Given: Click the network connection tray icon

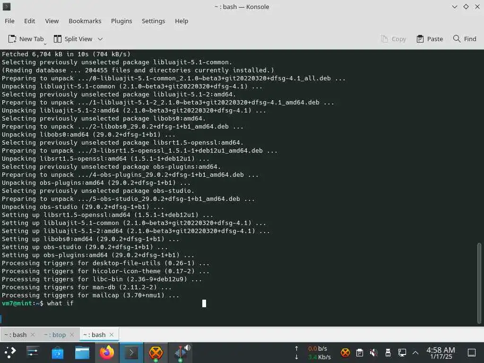Looking at the screenshot, I should point(402,353).
